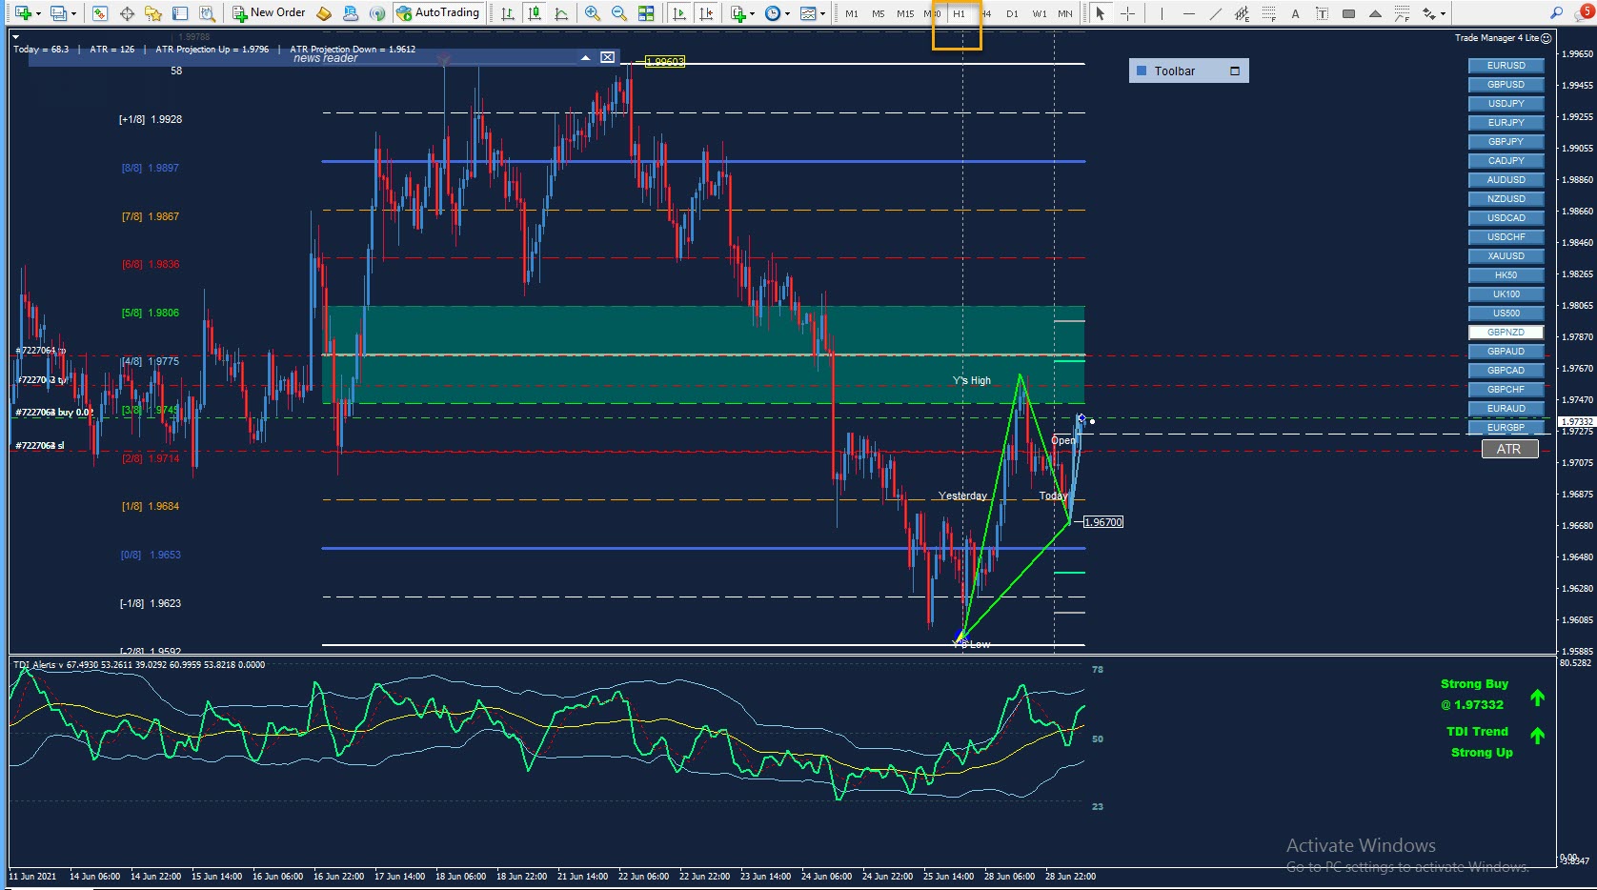Launch MetaEditor from the yellow diamond icon
1597x890 pixels.
324,13
